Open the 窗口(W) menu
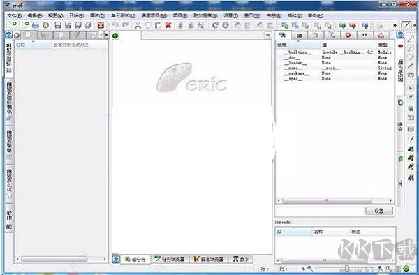The width and height of the screenshot is (419, 275). tap(252, 16)
